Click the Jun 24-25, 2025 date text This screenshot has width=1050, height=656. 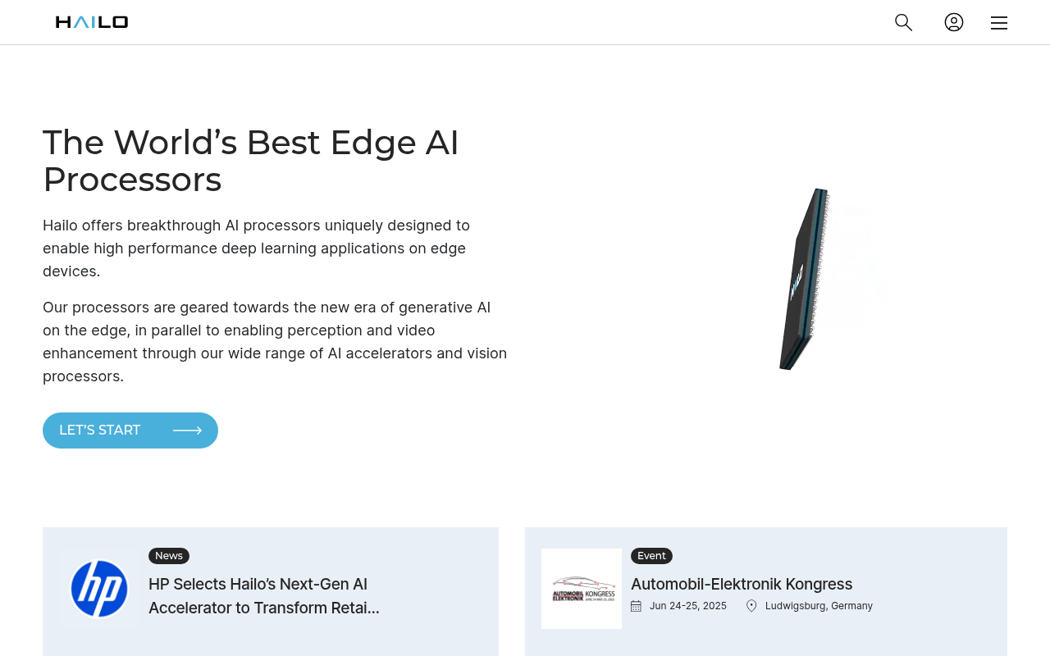coord(687,605)
